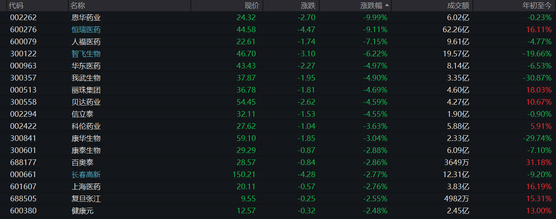Viewport: 556px width, 219px height.
Task: Sort by the 名称 column header
Action: click(78, 6)
